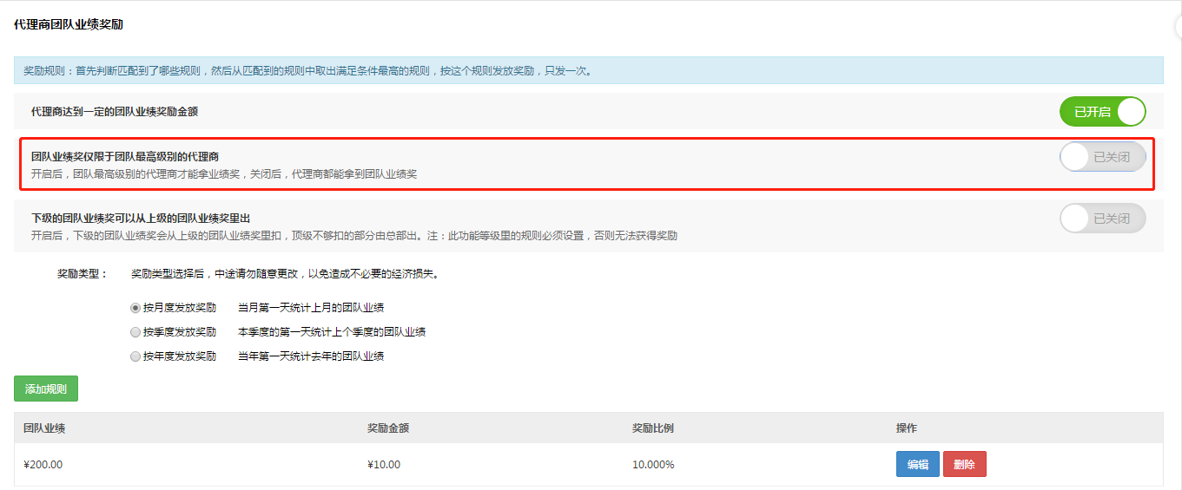Click the green 添加规则 button
Viewport: 1182px width, 490px height.
(46, 389)
